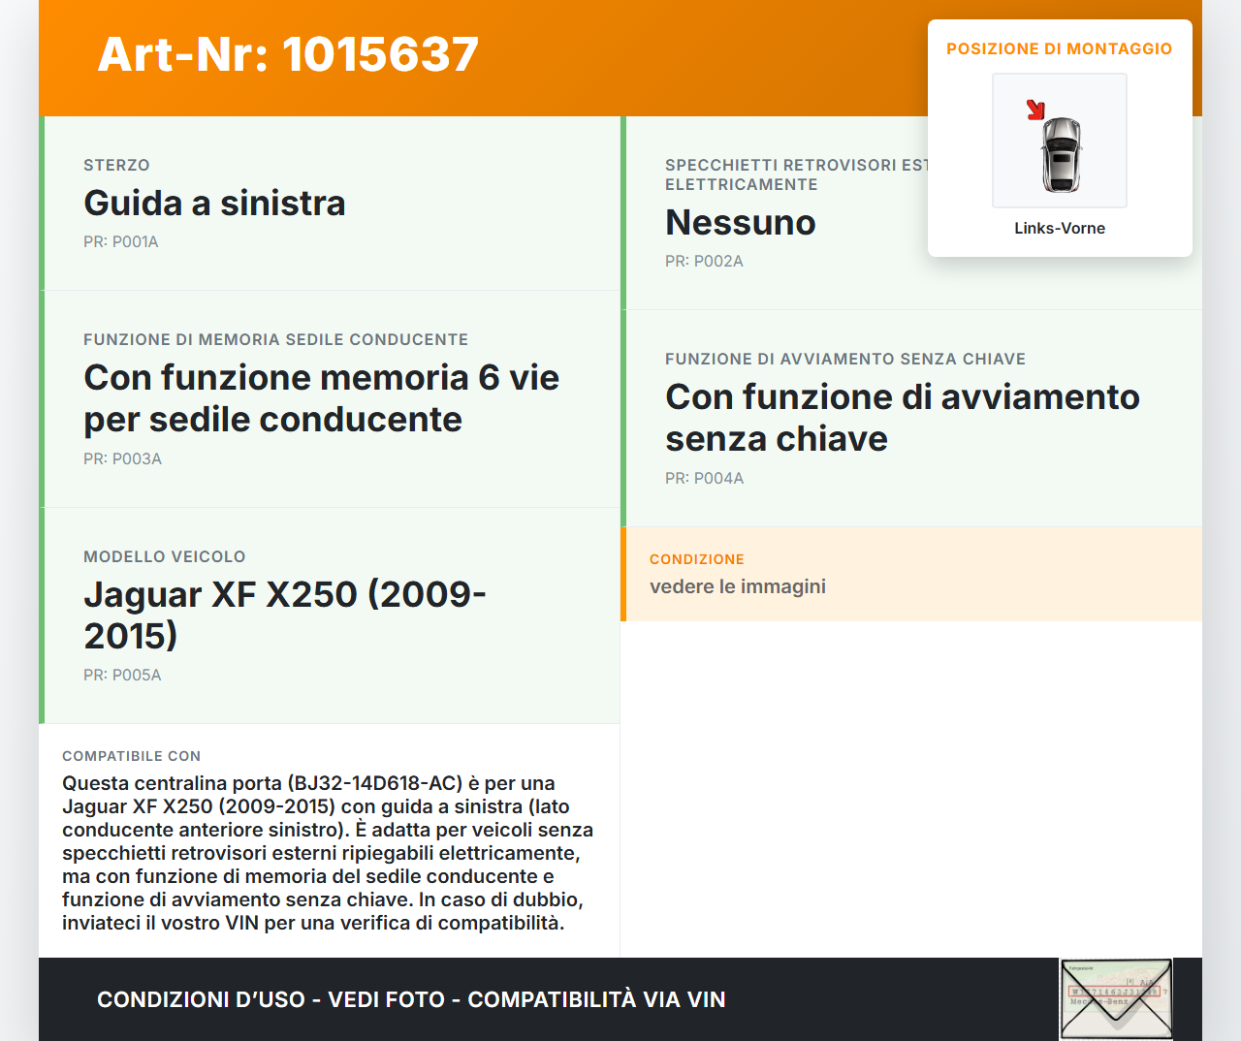Click the COMPATIBILE CON description paragraph

point(328,853)
